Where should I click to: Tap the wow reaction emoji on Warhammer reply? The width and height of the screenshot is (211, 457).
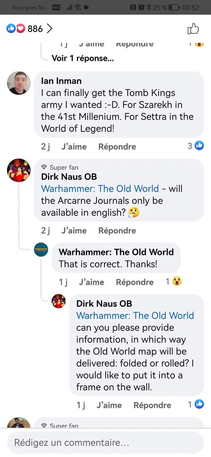pyautogui.click(x=177, y=281)
